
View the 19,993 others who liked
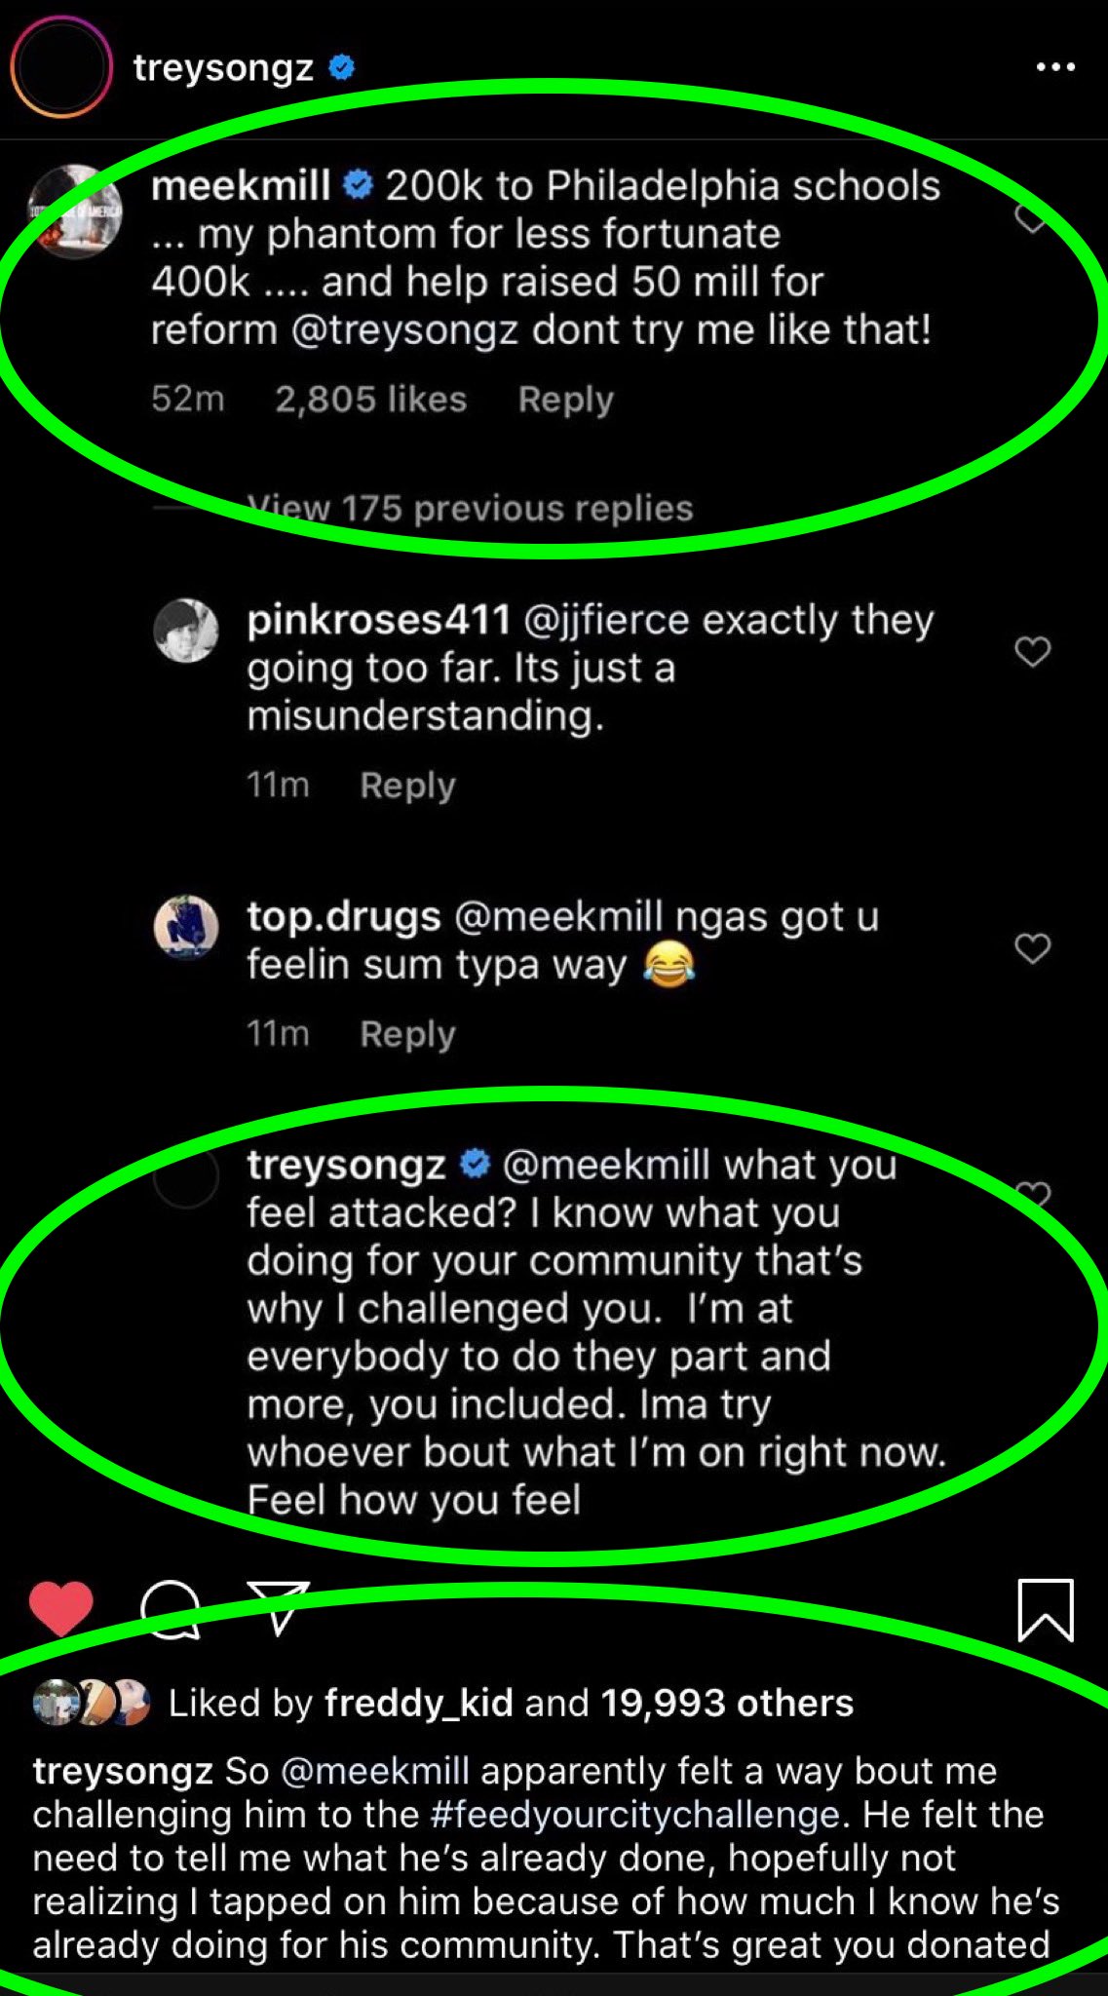(x=726, y=1703)
